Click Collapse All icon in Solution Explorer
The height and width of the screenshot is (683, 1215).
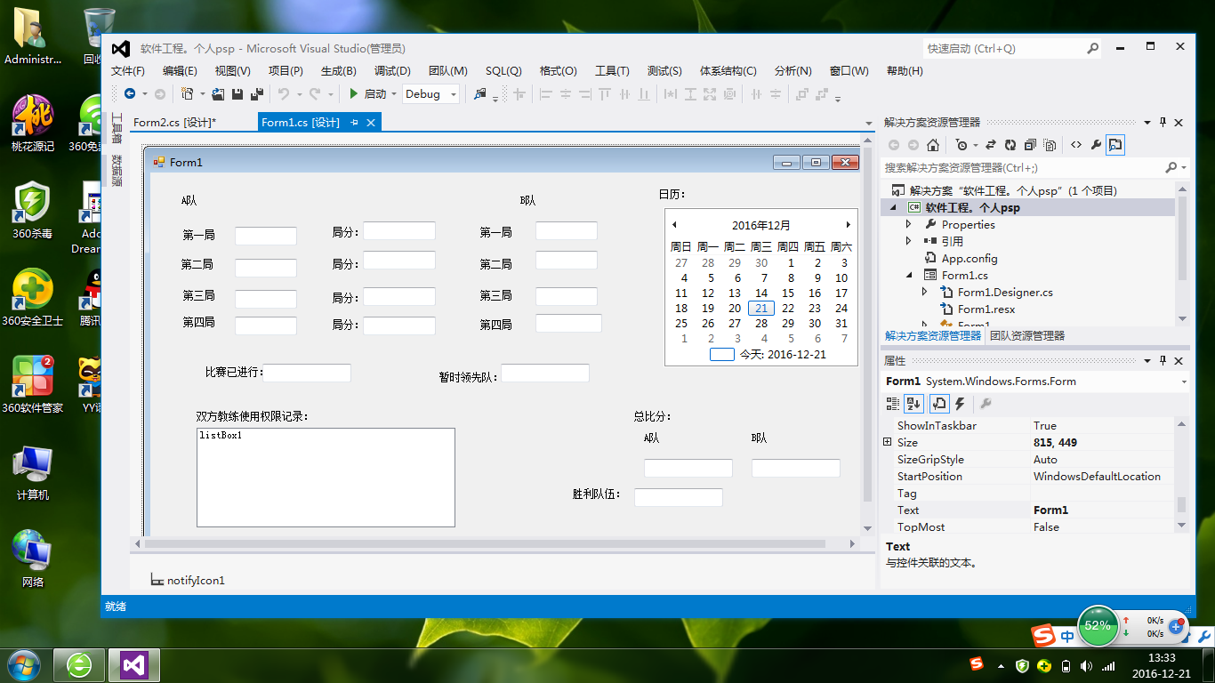click(1030, 145)
